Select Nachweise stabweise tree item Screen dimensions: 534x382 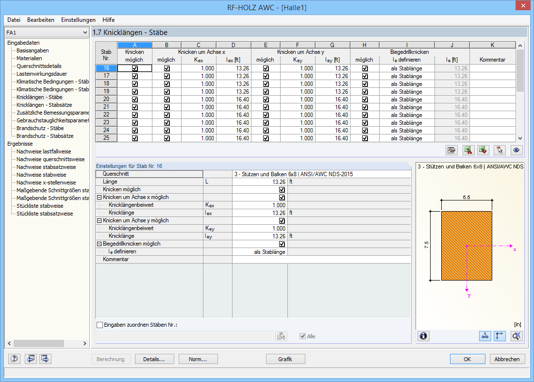pyautogui.click(x=42, y=175)
